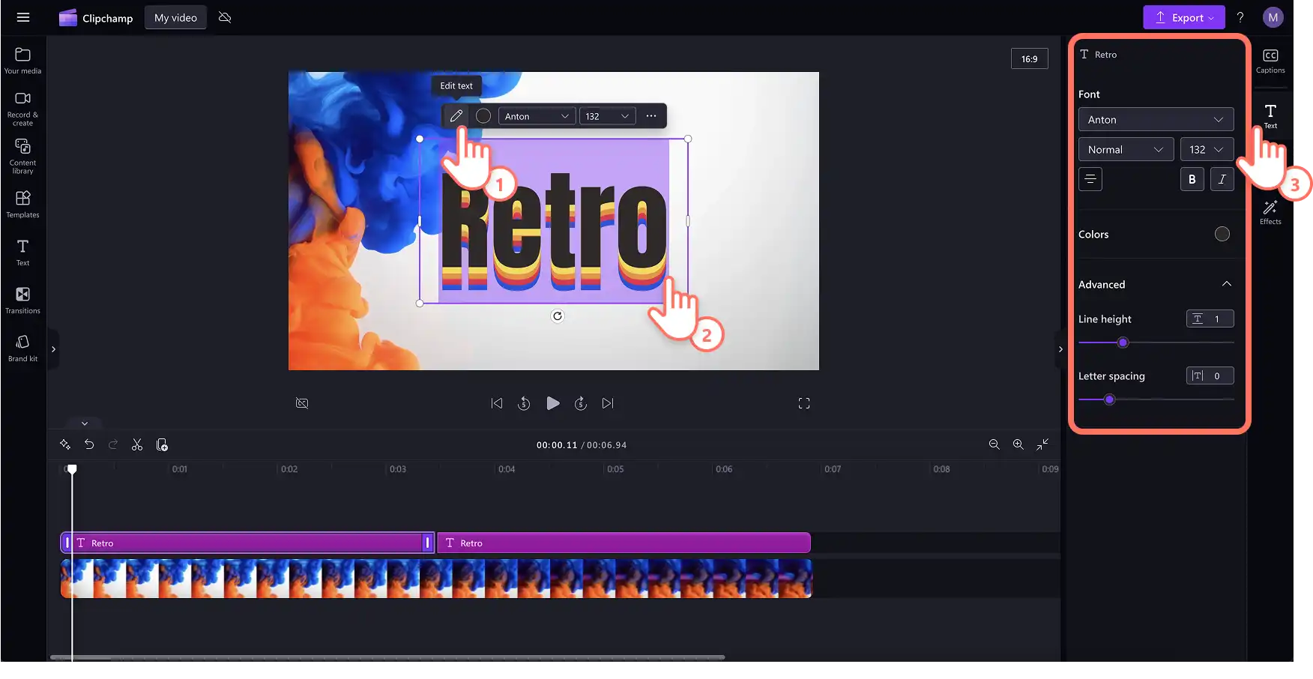Redo last action
Screen dimensions: 1313x679
(x=113, y=444)
